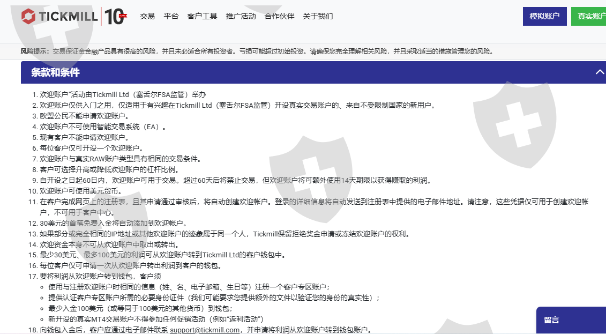
Task: Open the 合作伙伴 menu
Action: pos(280,16)
